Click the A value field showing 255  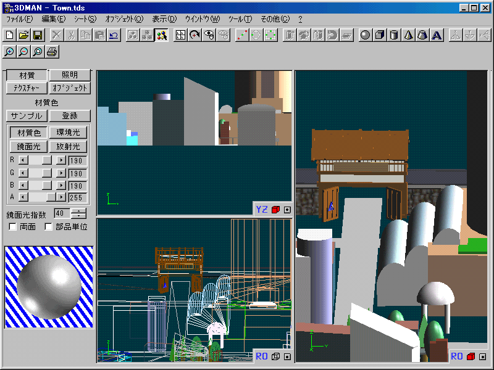pyautogui.click(x=77, y=197)
